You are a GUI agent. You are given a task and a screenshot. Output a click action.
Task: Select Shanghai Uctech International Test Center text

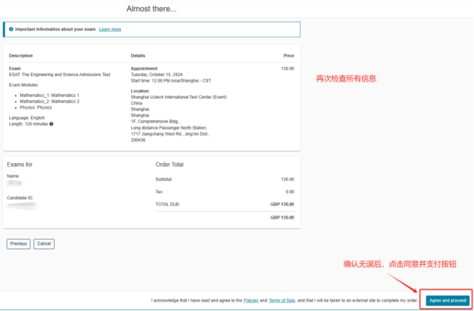(x=179, y=97)
